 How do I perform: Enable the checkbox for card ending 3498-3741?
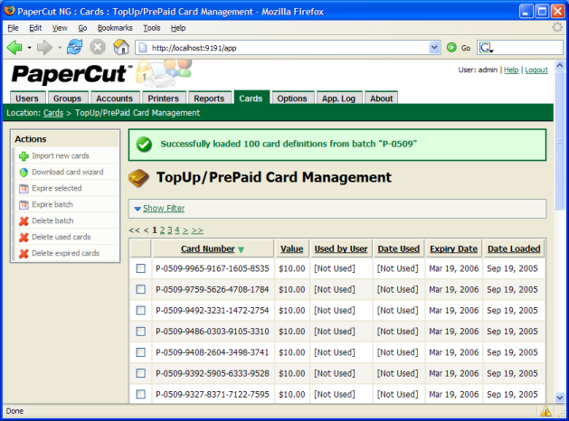[141, 352]
